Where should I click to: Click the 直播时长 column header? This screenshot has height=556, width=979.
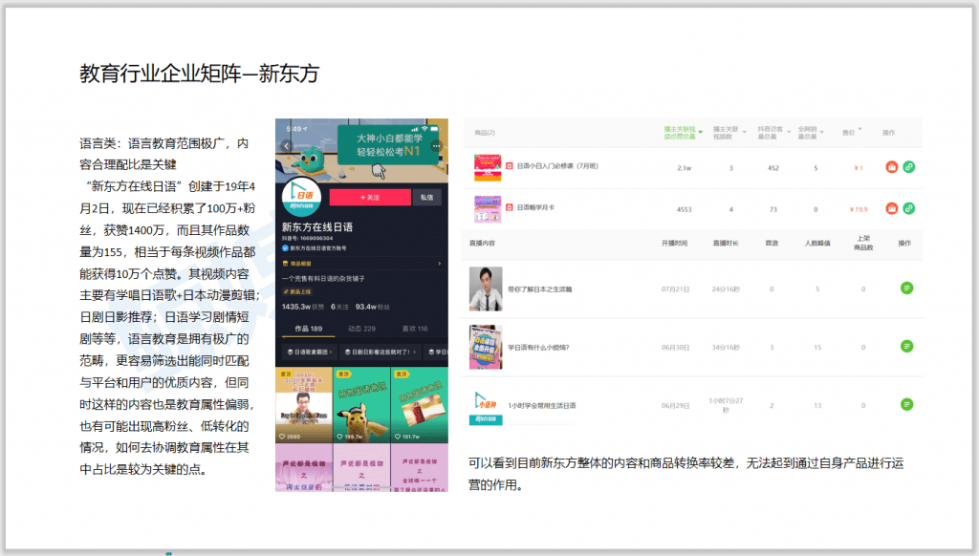(726, 244)
